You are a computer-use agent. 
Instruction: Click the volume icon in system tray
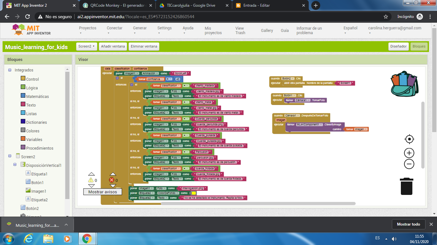[394, 239]
